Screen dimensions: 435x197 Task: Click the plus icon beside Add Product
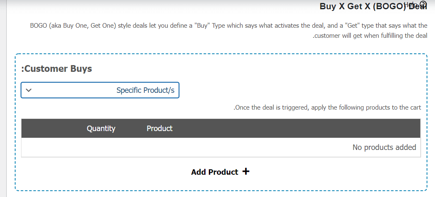(246, 171)
